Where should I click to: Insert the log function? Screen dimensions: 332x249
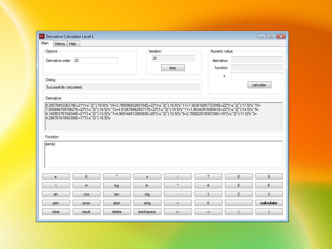[x=117, y=185]
